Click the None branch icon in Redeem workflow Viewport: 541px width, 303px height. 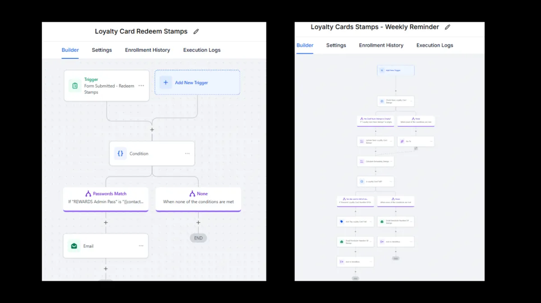(192, 194)
